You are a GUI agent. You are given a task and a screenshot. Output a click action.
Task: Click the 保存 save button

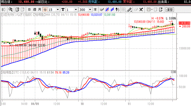(169, 10)
